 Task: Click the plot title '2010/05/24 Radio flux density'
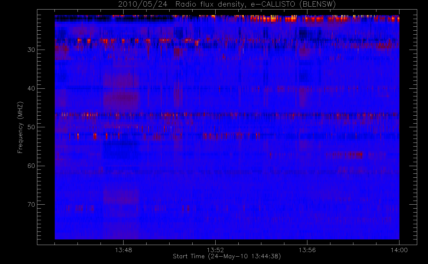[227, 4]
